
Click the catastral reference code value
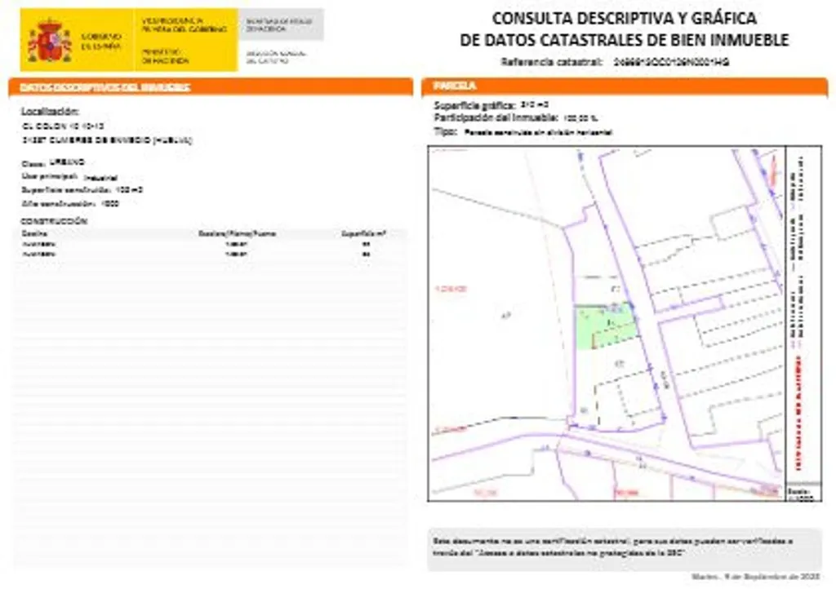(x=671, y=62)
